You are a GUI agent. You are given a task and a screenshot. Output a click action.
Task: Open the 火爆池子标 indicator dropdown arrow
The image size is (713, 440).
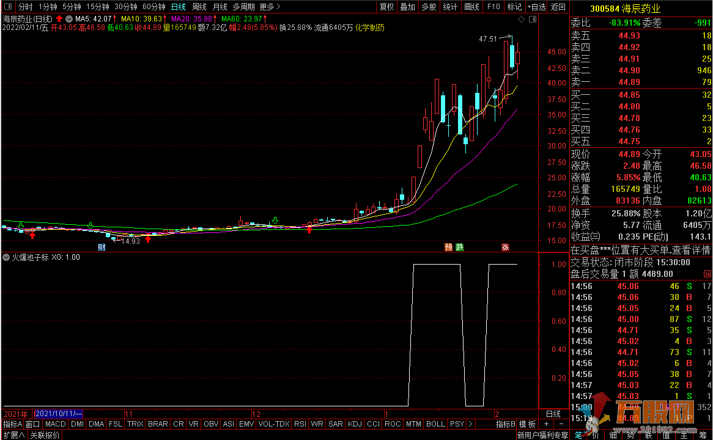pyautogui.click(x=7, y=257)
